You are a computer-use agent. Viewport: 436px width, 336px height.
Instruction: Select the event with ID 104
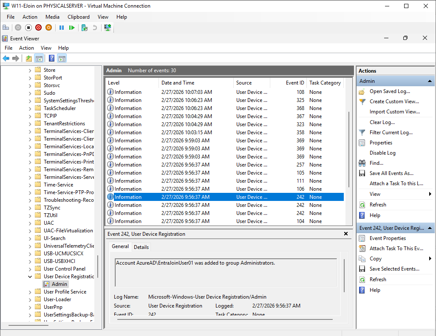(x=225, y=221)
